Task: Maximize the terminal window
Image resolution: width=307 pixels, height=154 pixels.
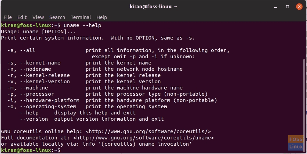Action: tap(288, 6)
